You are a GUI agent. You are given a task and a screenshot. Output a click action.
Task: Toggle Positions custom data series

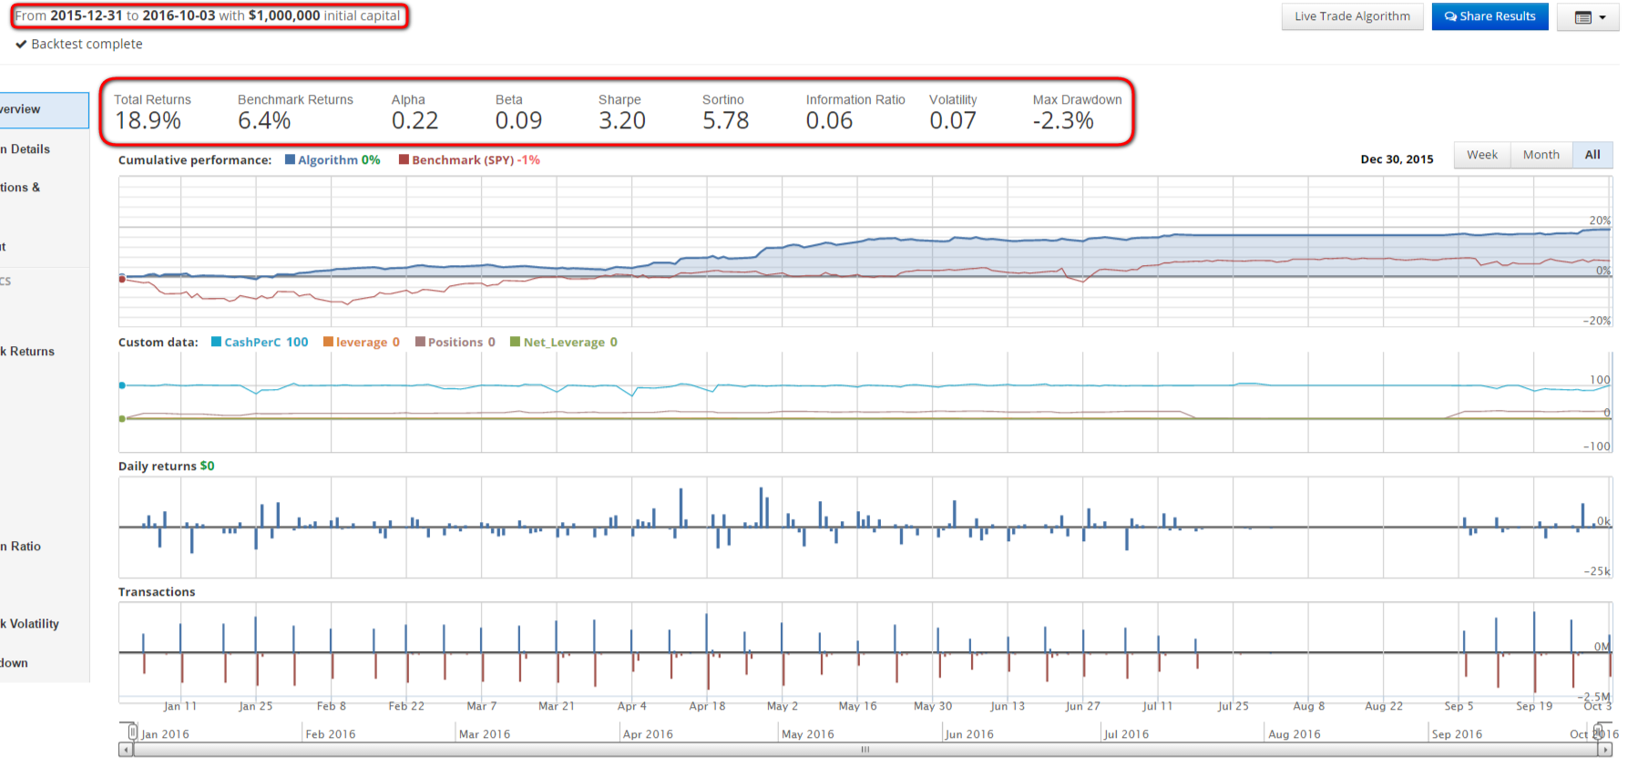point(420,342)
